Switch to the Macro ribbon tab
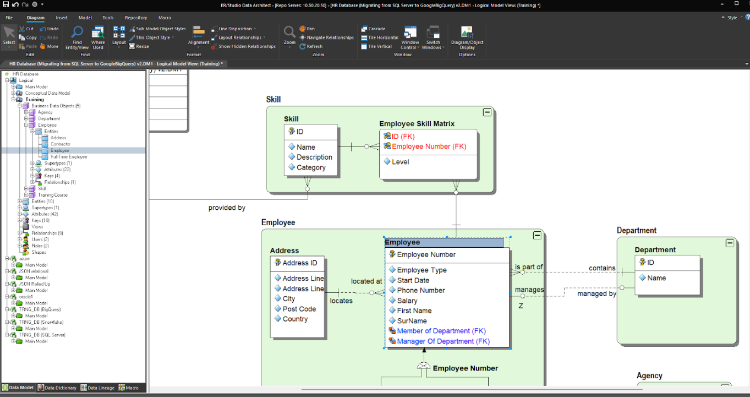The height and width of the screenshot is (397, 750). (165, 18)
